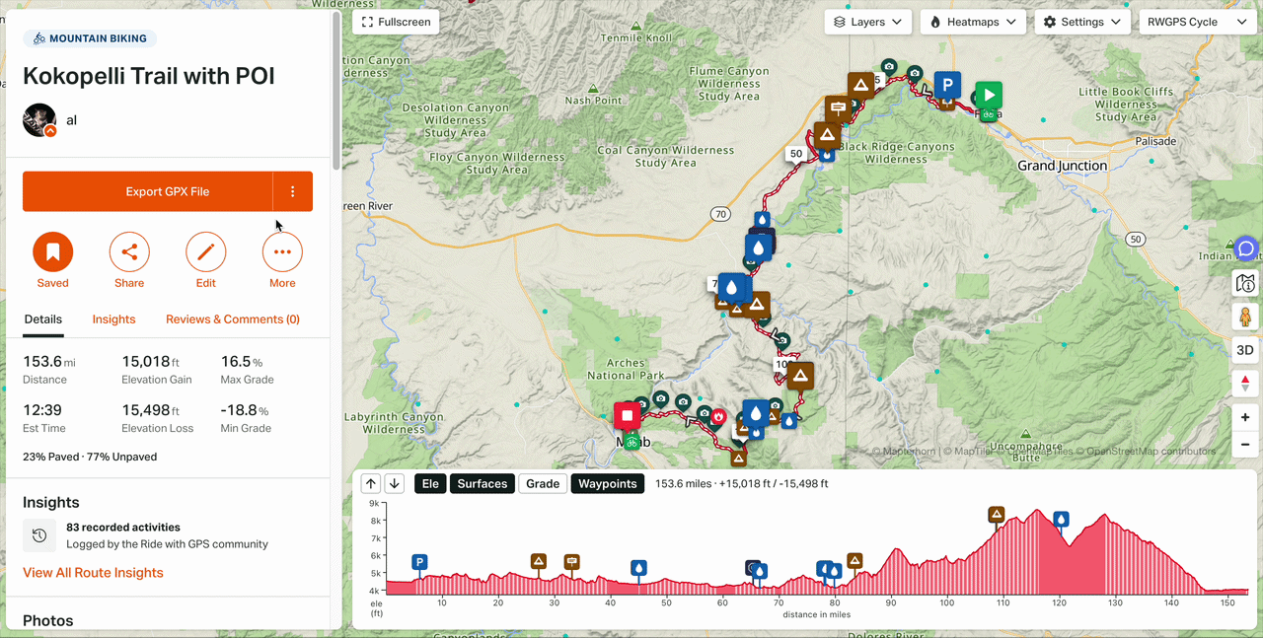Click "83 recorded activities" text
Screen dimensions: 1263x638
[123, 528]
